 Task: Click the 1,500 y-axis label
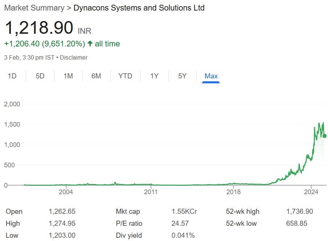coord(12,124)
